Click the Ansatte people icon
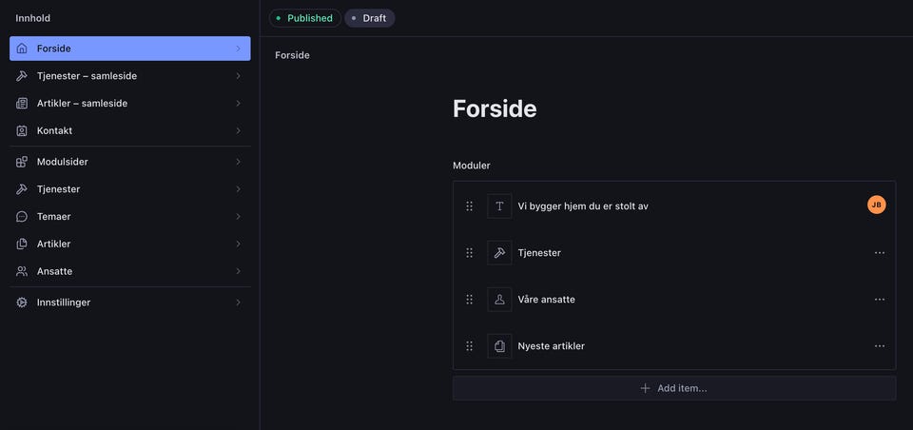The width and height of the screenshot is (913, 430). (22, 271)
